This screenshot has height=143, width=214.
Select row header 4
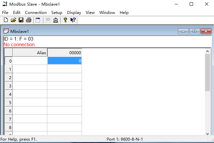[x=9, y=94]
